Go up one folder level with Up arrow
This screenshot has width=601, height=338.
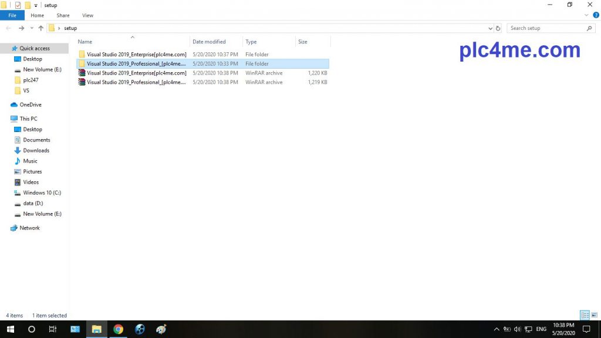(x=40, y=28)
